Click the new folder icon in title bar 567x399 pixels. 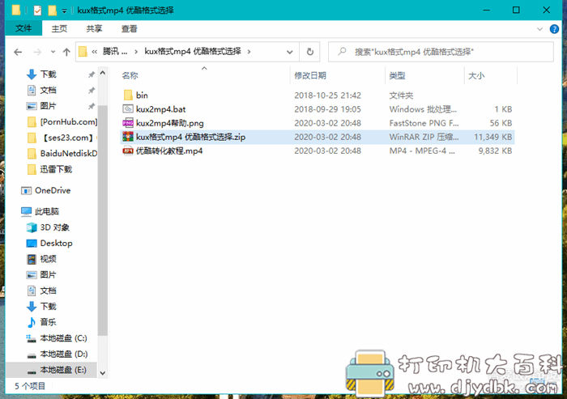53,11
